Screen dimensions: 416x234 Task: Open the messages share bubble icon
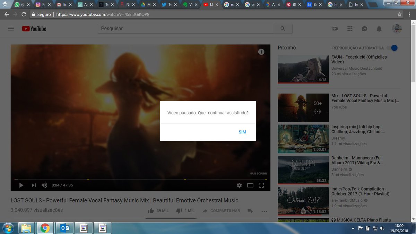364,29
